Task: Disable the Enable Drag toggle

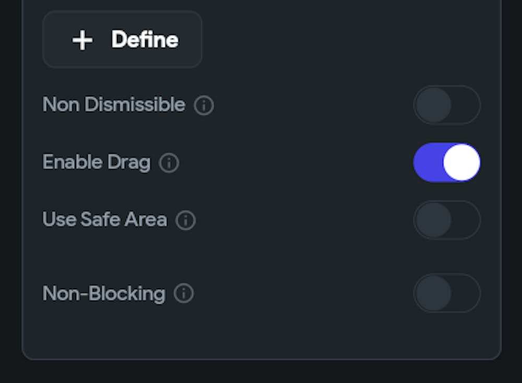Action: pos(446,163)
